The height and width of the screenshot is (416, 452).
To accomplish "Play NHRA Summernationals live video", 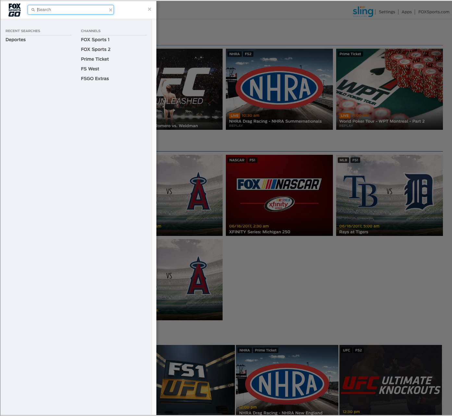I will [279, 89].
